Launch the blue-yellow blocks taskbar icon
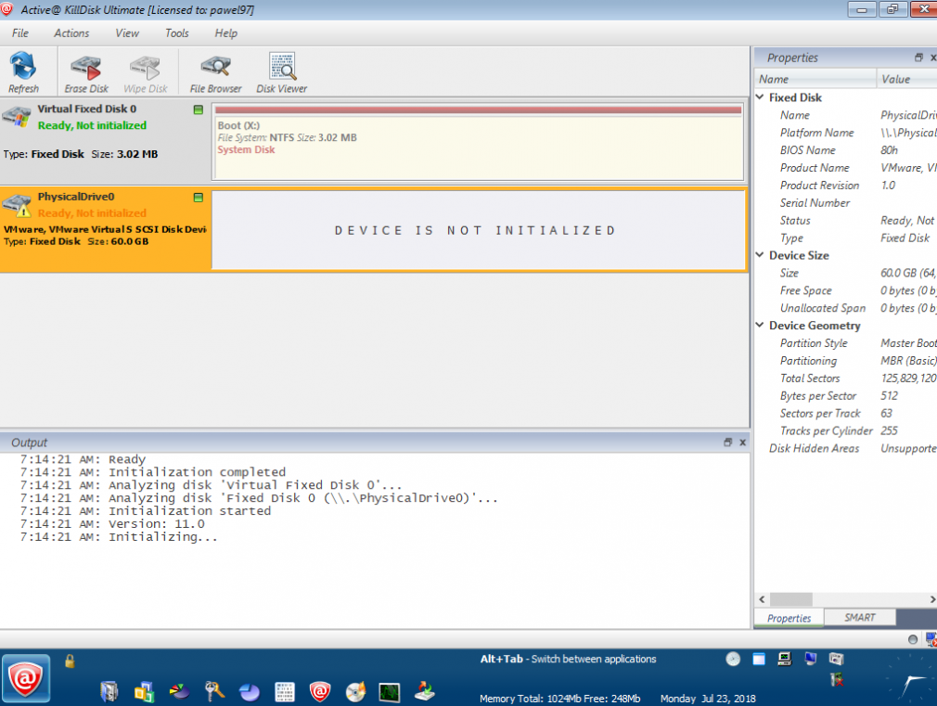This screenshot has width=937, height=706. point(144,692)
